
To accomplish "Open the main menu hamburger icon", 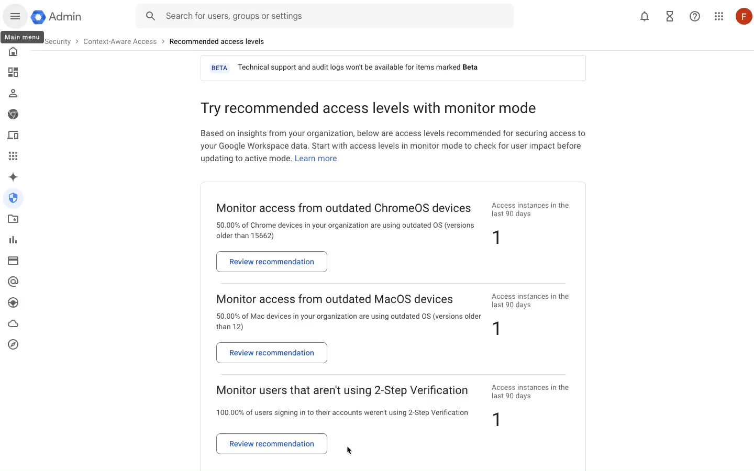I will [15, 16].
